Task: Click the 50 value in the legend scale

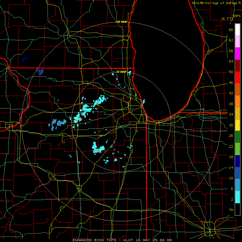Action: [x=231, y=72]
